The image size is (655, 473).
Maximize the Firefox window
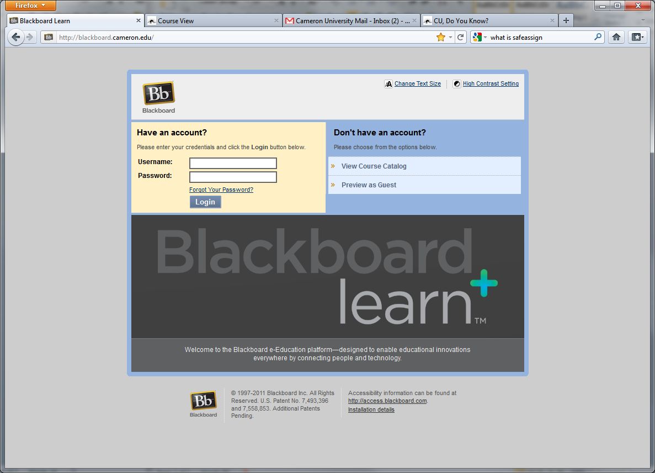click(x=617, y=6)
